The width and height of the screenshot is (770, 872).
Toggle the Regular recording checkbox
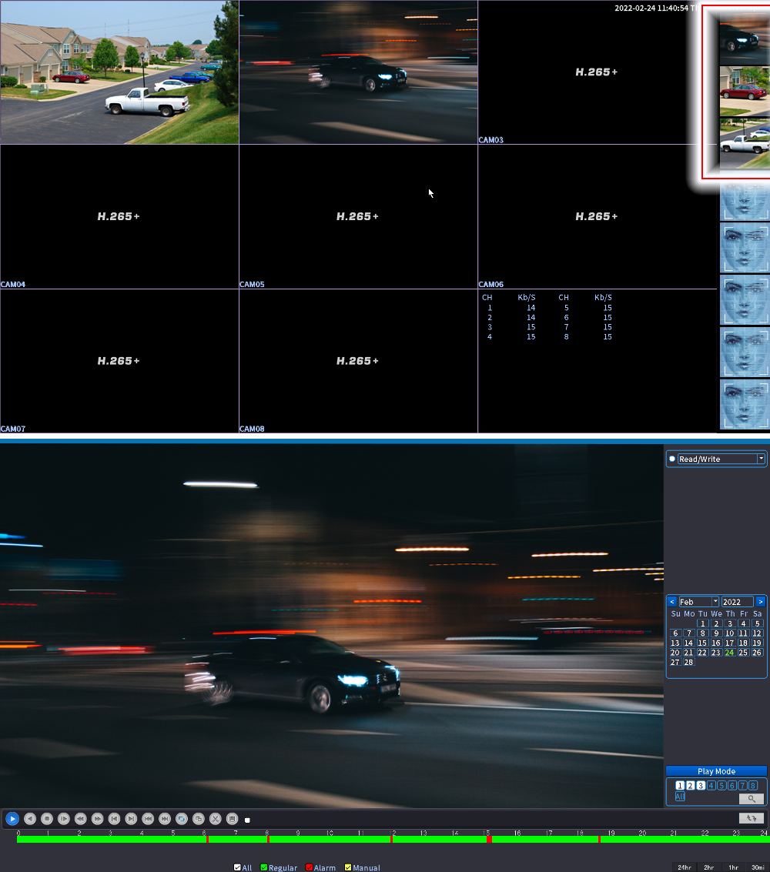coord(264,867)
